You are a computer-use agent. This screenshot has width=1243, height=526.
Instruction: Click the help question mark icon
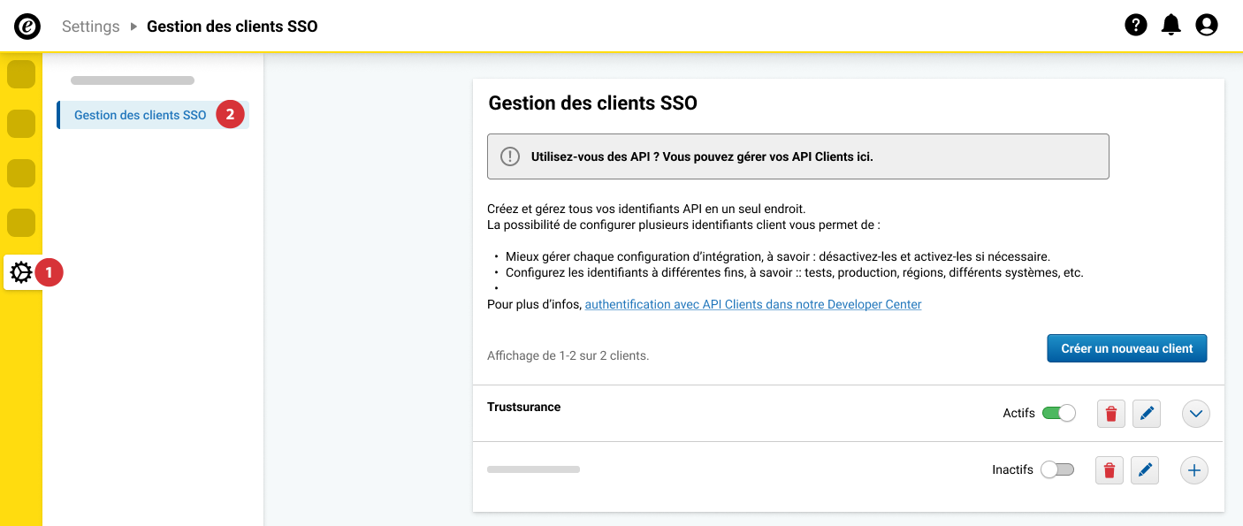1135,26
